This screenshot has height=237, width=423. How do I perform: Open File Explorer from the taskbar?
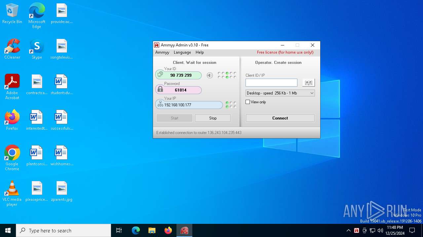tap(152, 230)
